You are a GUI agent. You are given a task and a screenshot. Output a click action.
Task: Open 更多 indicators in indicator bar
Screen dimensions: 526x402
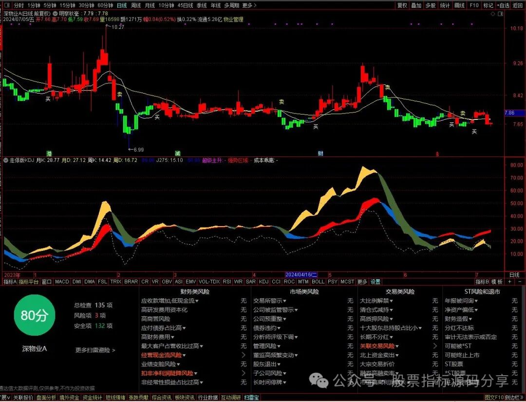click(x=362, y=282)
